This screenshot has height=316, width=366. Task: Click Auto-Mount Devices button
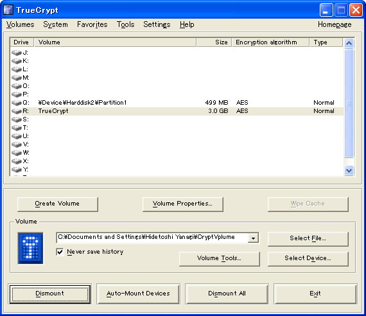tap(138, 294)
